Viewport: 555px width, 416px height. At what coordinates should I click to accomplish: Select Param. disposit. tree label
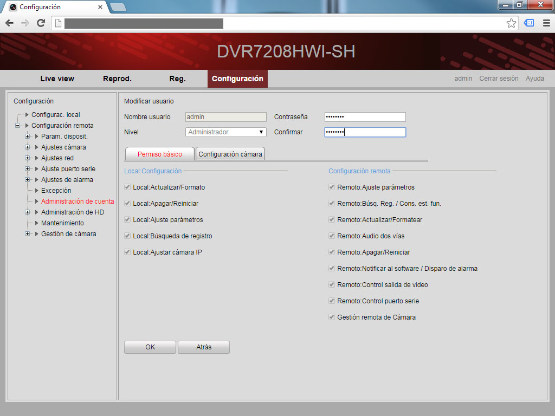(x=64, y=136)
